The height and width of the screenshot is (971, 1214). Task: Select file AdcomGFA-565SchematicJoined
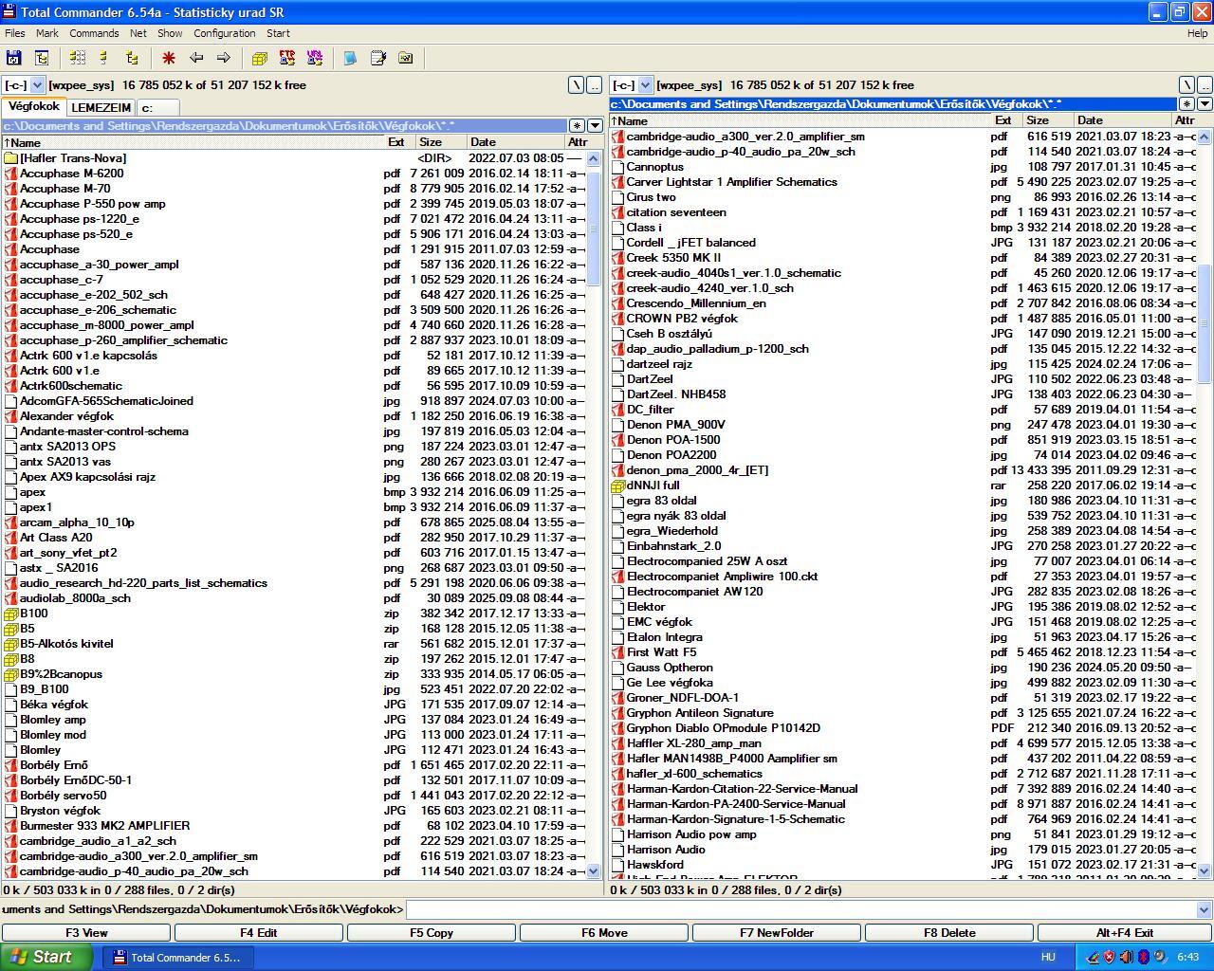(293, 401)
